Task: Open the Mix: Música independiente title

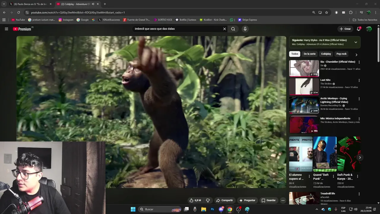Action: (x=335, y=118)
